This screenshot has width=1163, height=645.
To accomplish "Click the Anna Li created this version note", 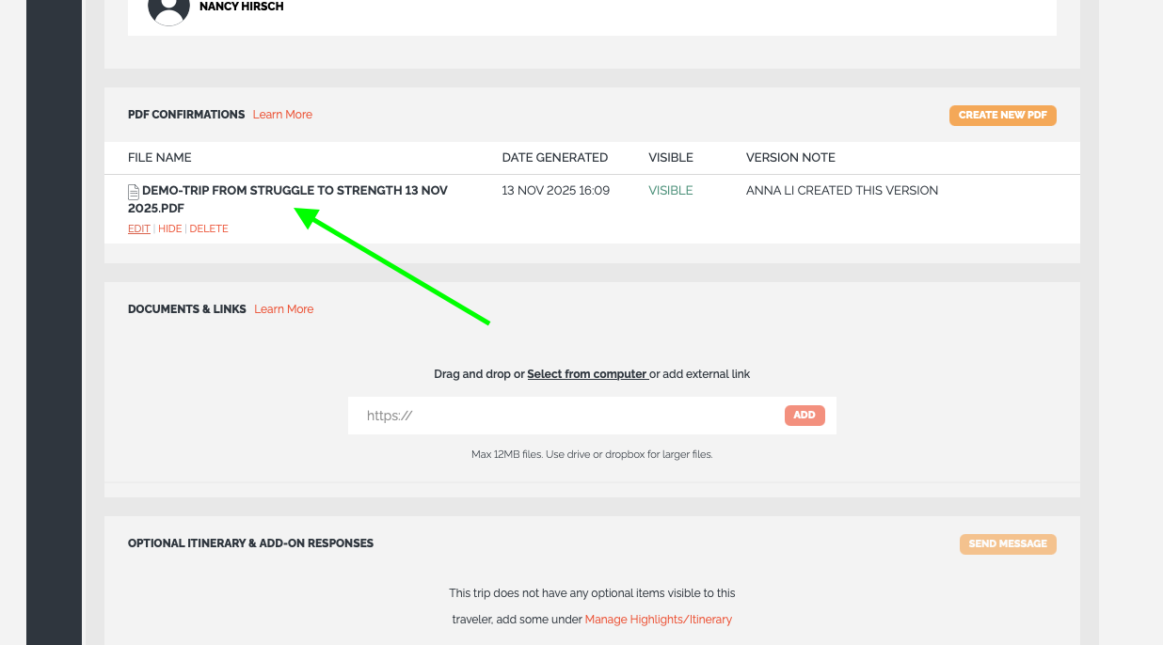I will coord(841,191).
